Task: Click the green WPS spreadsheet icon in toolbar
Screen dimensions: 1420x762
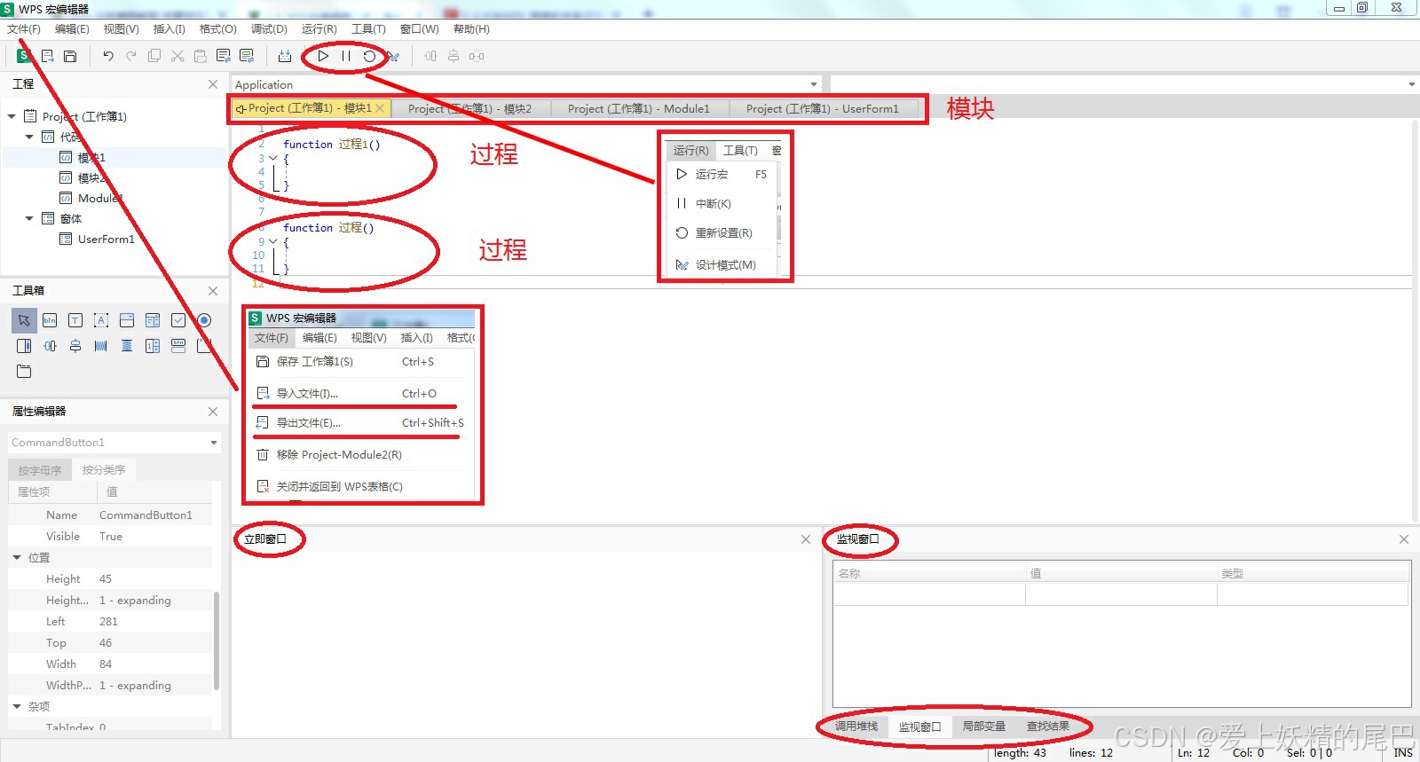Action: tap(24, 56)
